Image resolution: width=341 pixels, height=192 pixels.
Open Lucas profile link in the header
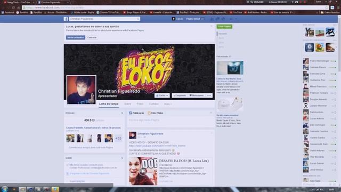pyautogui.click(x=177, y=19)
